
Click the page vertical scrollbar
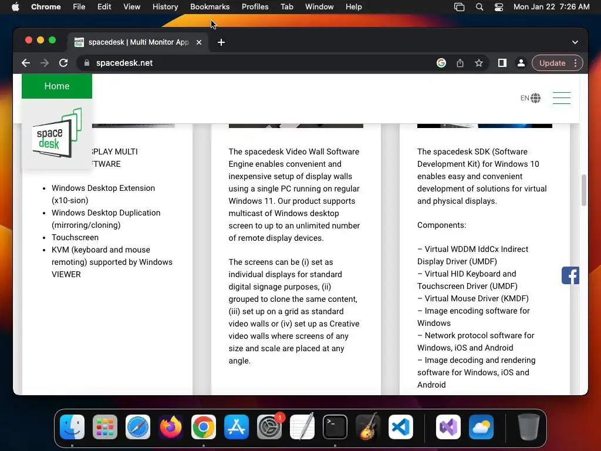coord(584,190)
